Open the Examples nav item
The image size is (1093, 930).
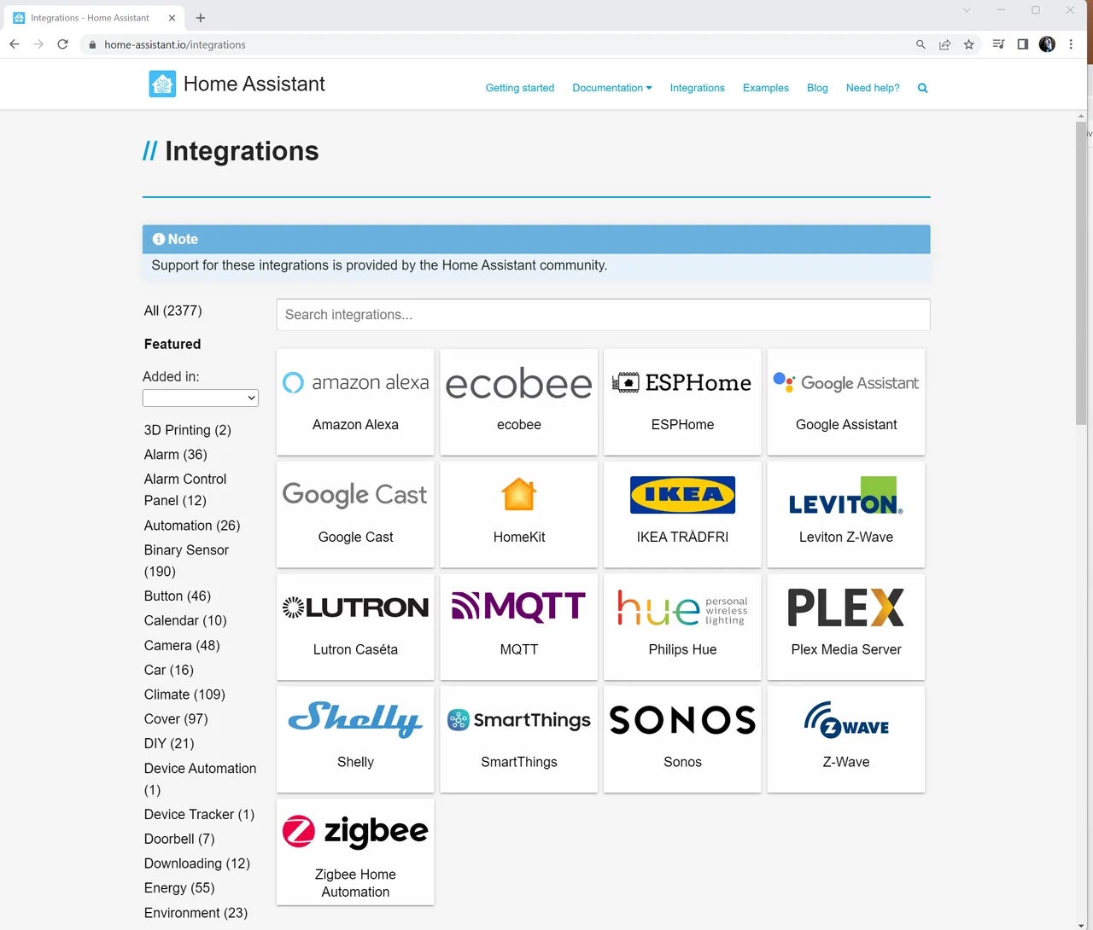pyautogui.click(x=766, y=88)
